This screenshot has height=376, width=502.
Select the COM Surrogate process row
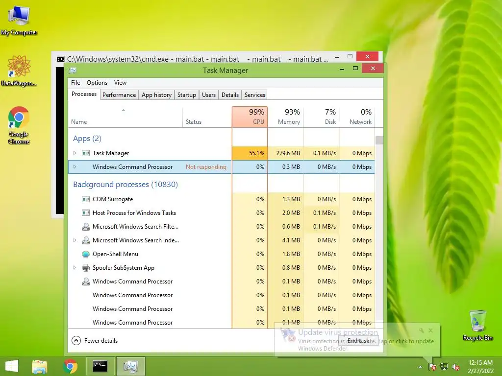(221, 199)
